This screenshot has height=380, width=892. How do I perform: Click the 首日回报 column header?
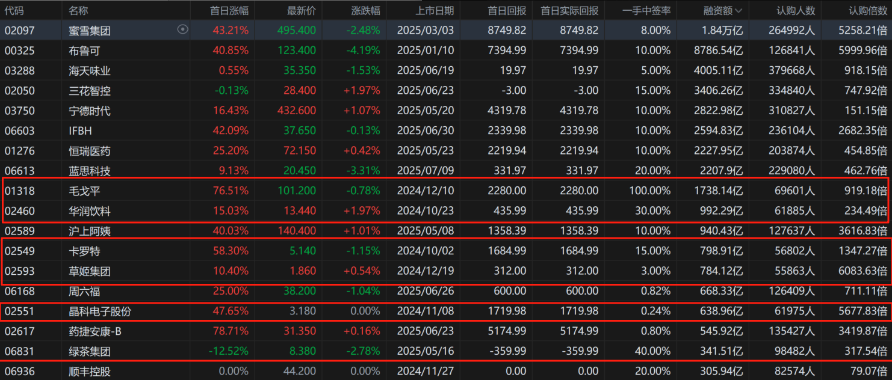(x=506, y=10)
